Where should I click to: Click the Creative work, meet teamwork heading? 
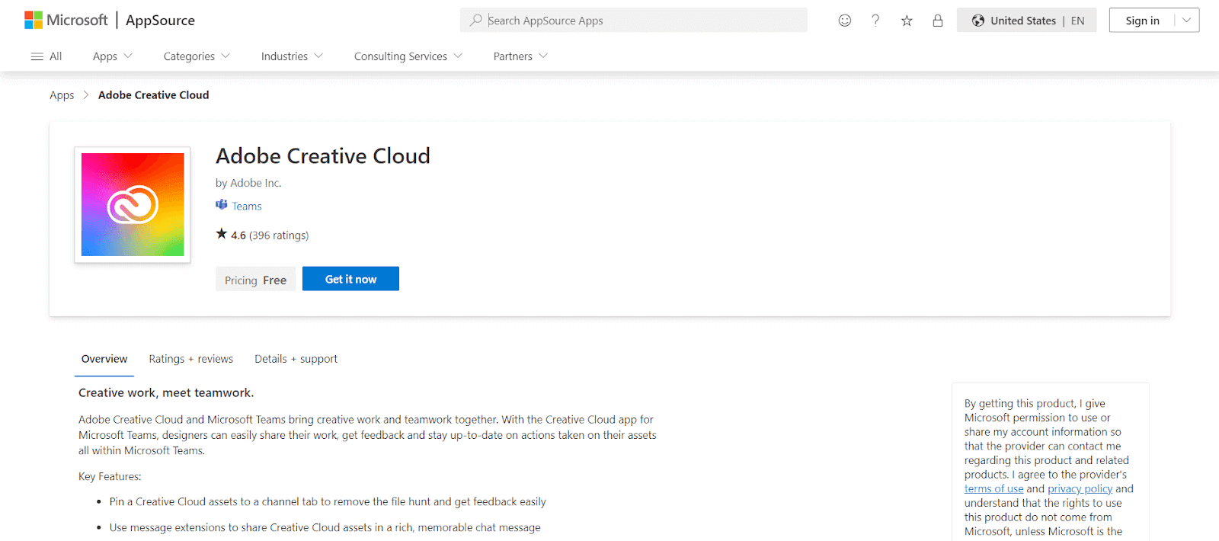click(x=166, y=393)
